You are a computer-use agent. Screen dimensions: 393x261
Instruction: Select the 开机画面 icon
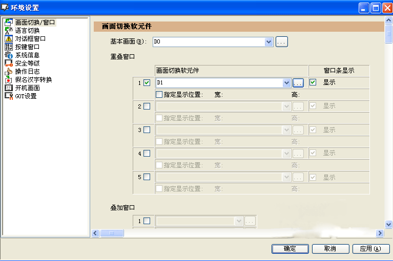click(x=8, y=88)
